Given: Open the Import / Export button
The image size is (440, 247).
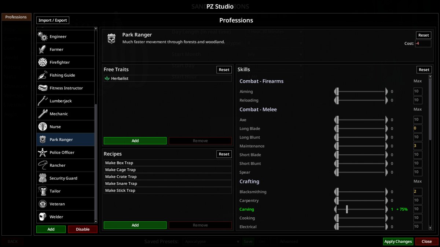Looking at the screenshot, I should click(53, 20).
